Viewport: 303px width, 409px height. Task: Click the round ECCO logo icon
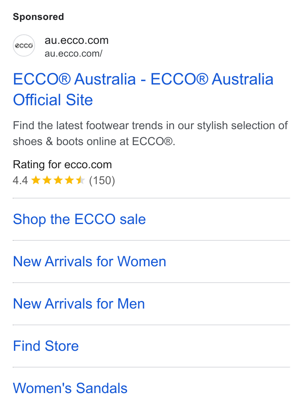(24, 45)
